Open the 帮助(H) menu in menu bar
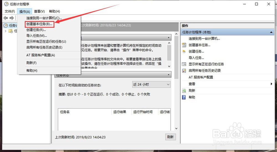This screenshot has height=152, width=277. 54,11
